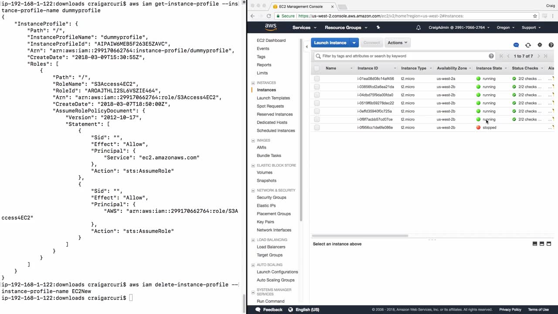Click the Feedback speech bubble icon in the footer

point(258,310)
